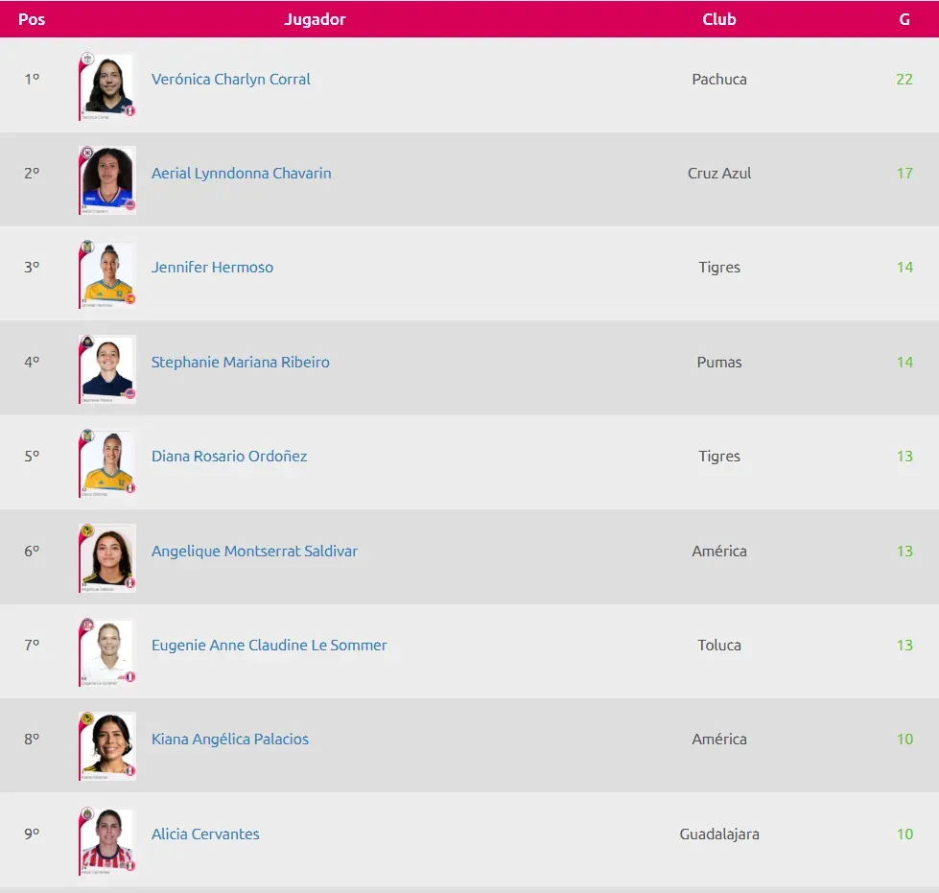Open the Stephanie Mariana Ribeiro name link

coord(240,363)
